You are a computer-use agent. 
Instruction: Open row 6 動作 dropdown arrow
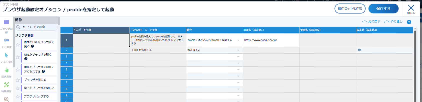(238, 76)
